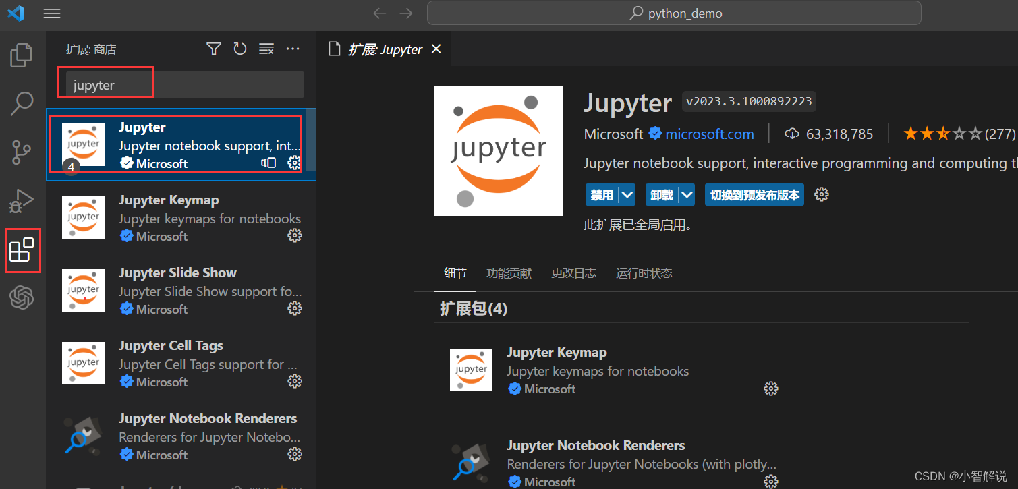The image size is (1018, 489).
Task: Open the Explorer view in activity bar
Action: (x=22, y=55)
